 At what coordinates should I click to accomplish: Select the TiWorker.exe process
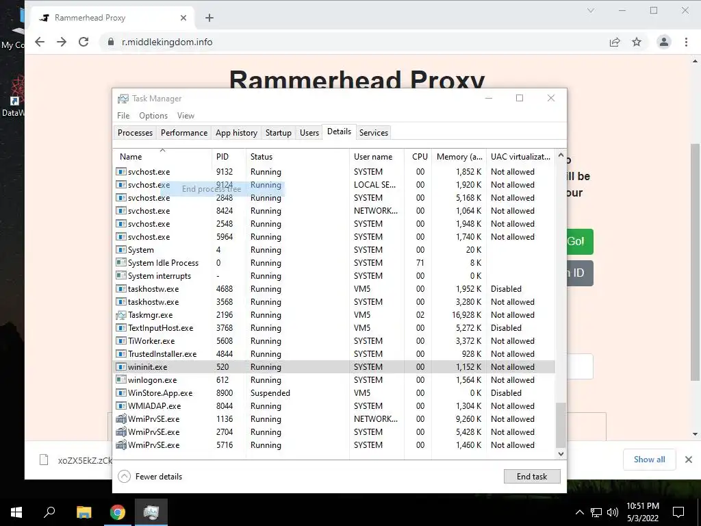[334, 341]
